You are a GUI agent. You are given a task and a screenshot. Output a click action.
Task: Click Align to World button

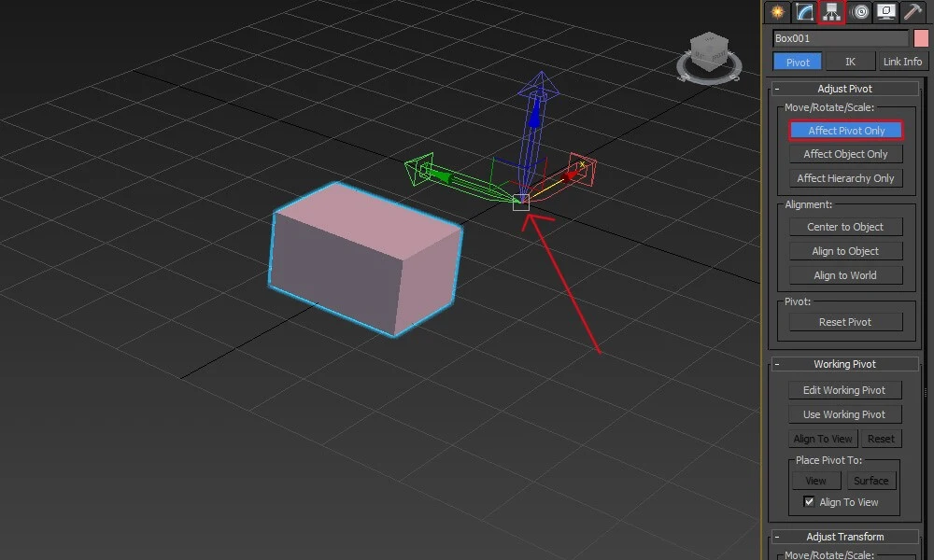(846, 275)
